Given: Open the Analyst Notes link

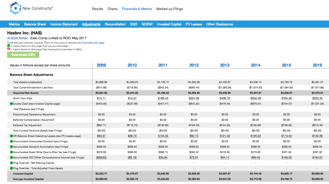Looking at the screenshot, I should pyautogui.click(x=17, y=38).
